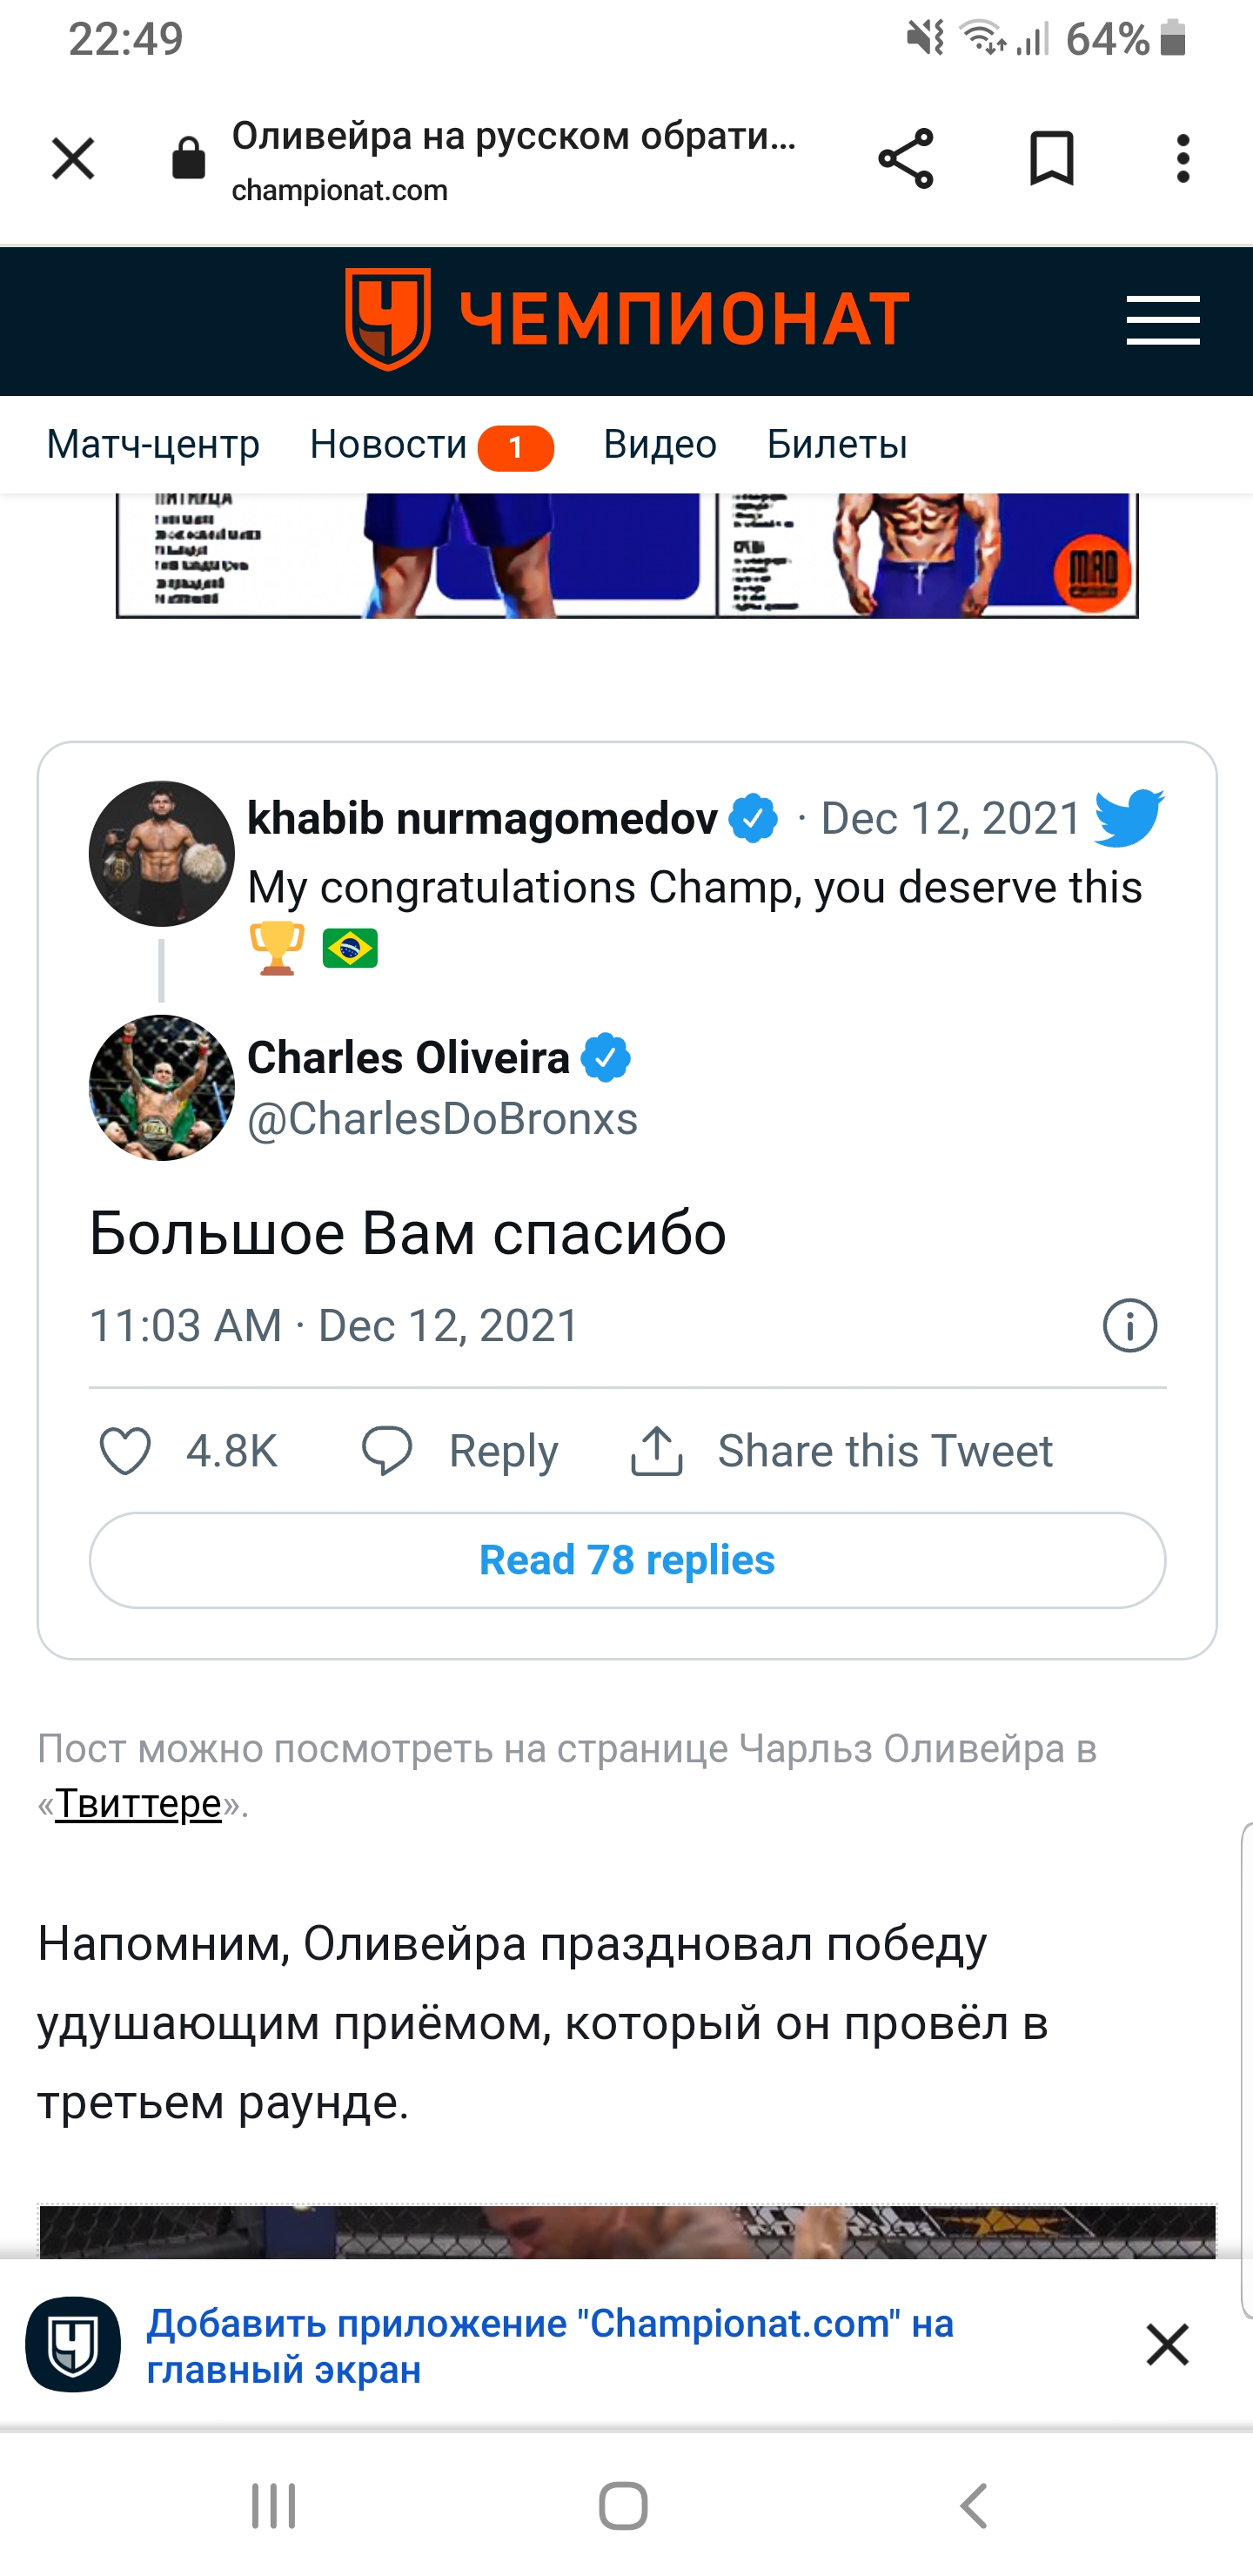Open the three-dot browser menu
Image resolution: width=1253 pixels, height=2576 pixels.
click(x=1183, y=158)
